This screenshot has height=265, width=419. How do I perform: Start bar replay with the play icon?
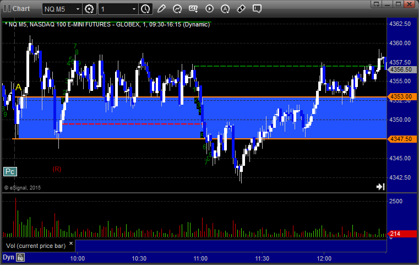click(209, 9)
